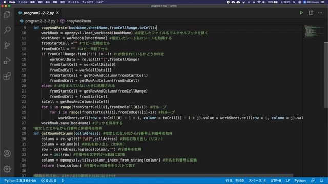This screenshot has height=184, width=328.
Task: Run Python file with play button
Action: tap(301, 13)
